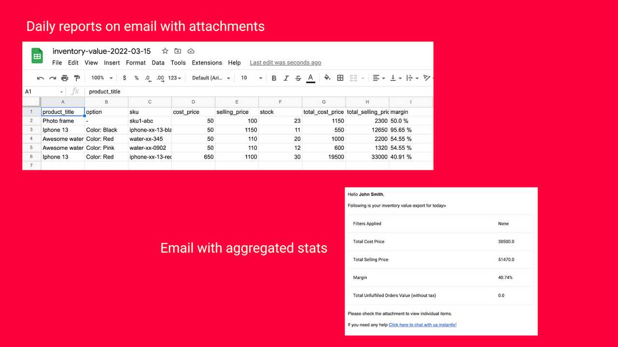This screenshot has width=618, height=347.
Task: Select column G header
Action: tap(323, 102)
